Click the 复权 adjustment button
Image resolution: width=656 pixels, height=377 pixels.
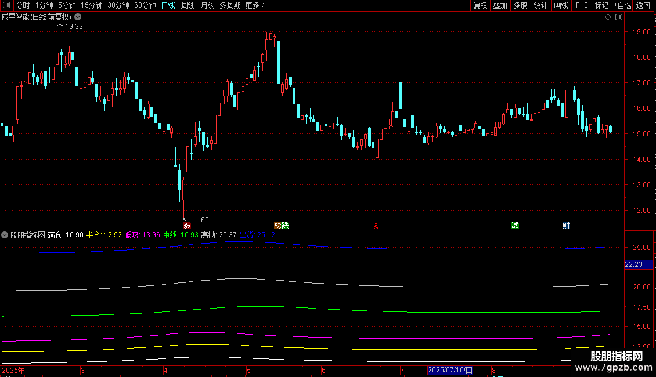pos(480,6)
